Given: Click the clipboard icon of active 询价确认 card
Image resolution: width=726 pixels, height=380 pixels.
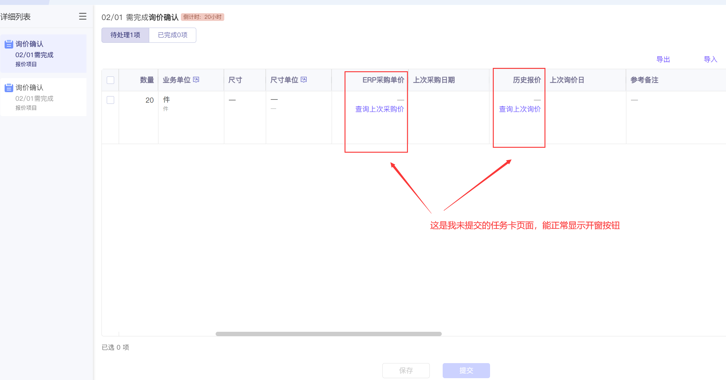Looking at the screenshot, I should 9,44.
